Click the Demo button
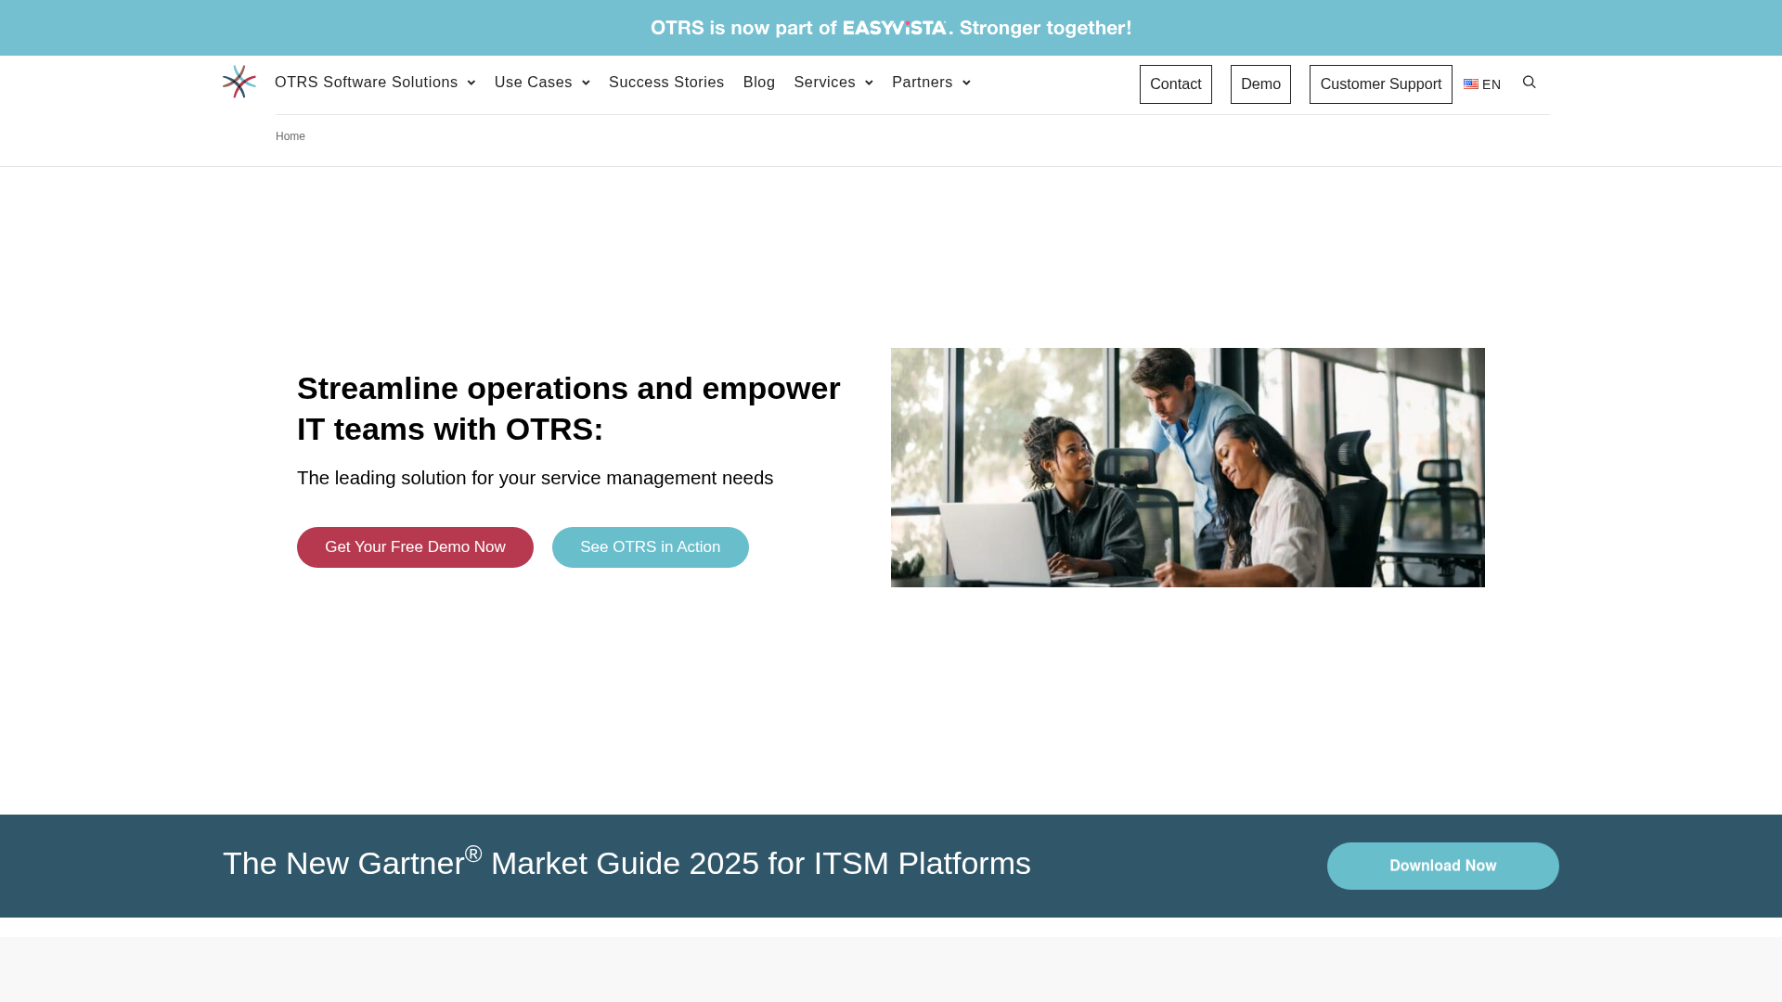The height and width of the screenshot is (1002, 1782). click(1259, 83)
